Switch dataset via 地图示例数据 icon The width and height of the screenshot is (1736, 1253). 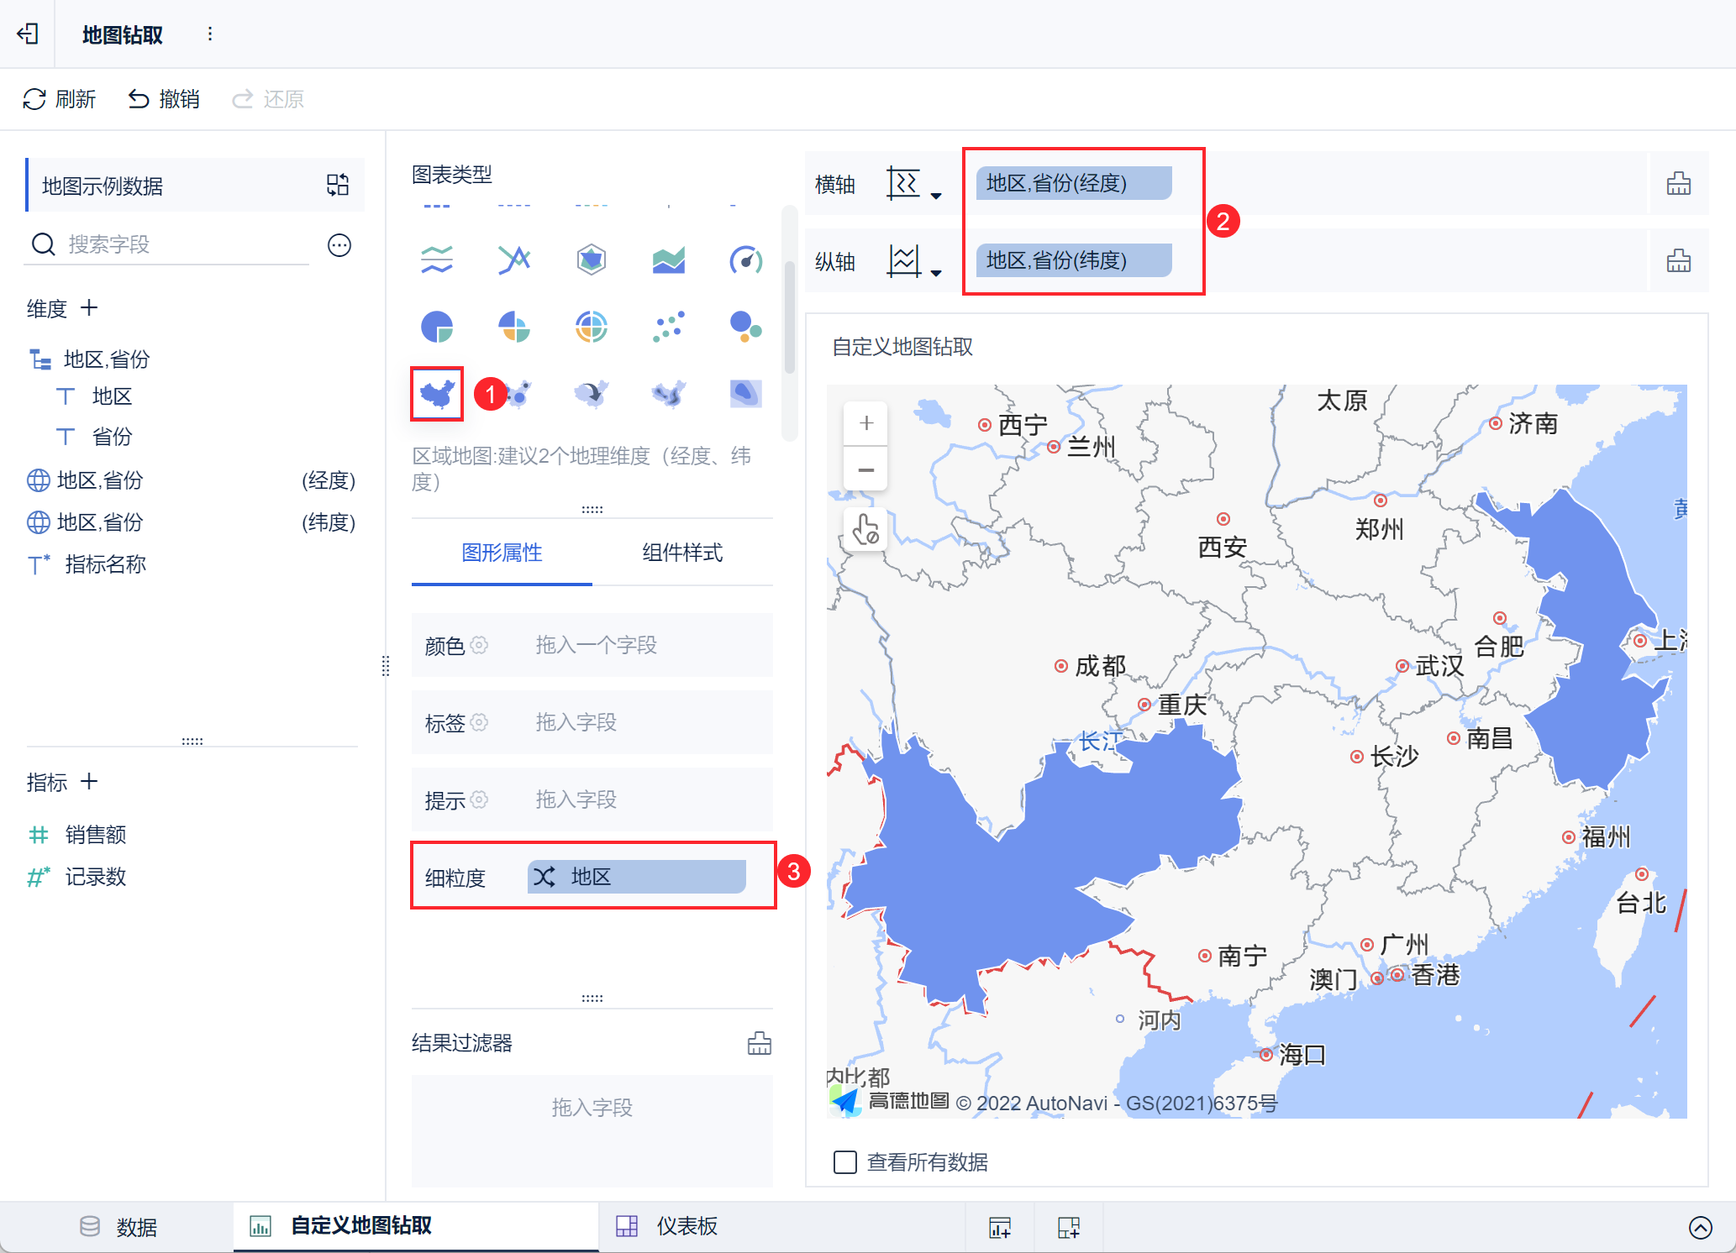tap(338, 185)
